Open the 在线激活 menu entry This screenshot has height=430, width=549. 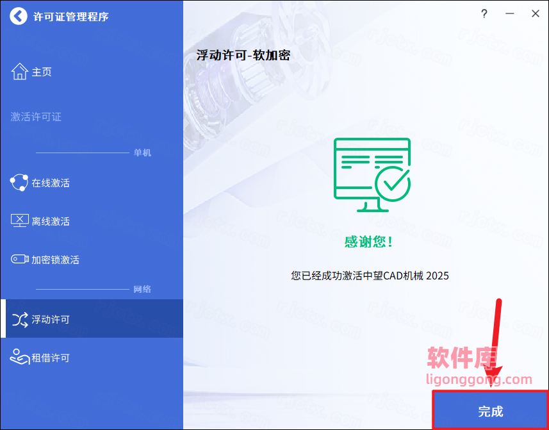tap(51, 183)
